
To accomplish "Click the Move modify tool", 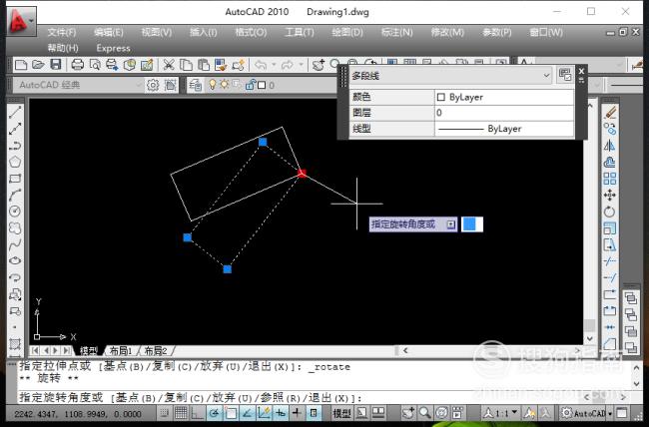I will pos(610,195).
